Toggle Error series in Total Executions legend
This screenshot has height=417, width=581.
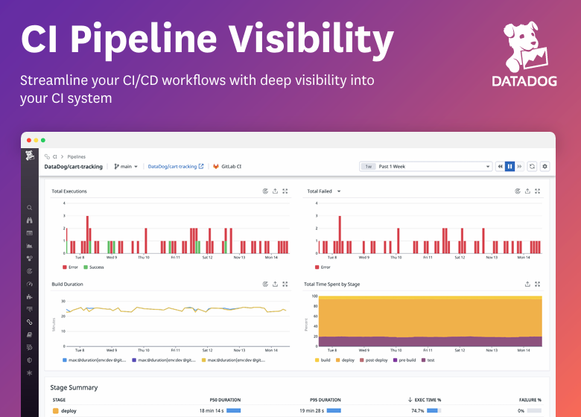pyautogui.click(x=70, y=267)
